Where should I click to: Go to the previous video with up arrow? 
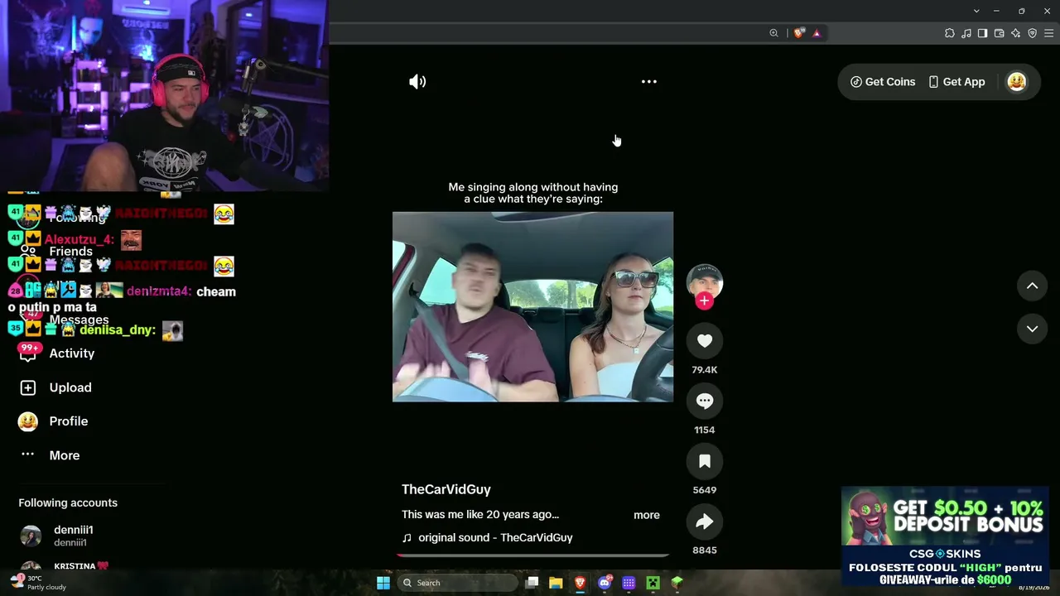coord(1033,286)
